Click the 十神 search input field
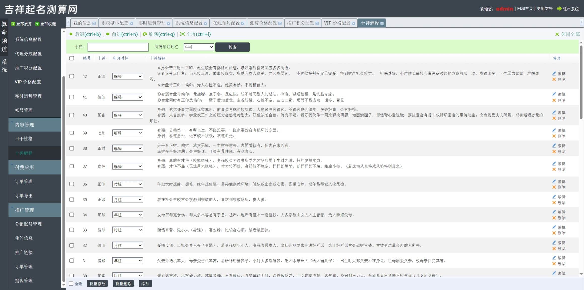The width and height of the screenshot is (584, 290). point(118,47)
